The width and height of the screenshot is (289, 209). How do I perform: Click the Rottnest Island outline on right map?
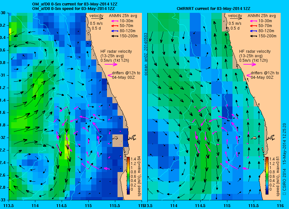pyautogui.click(x=254, y=138)
